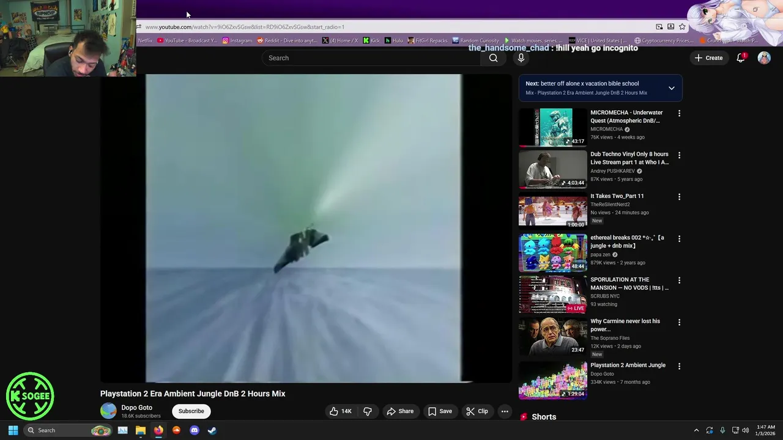This screenshot has height=440, width=783.
Task: Open Why Carmine never lost thumbnail
Action: pyautogui.click(x=552, y=335)
